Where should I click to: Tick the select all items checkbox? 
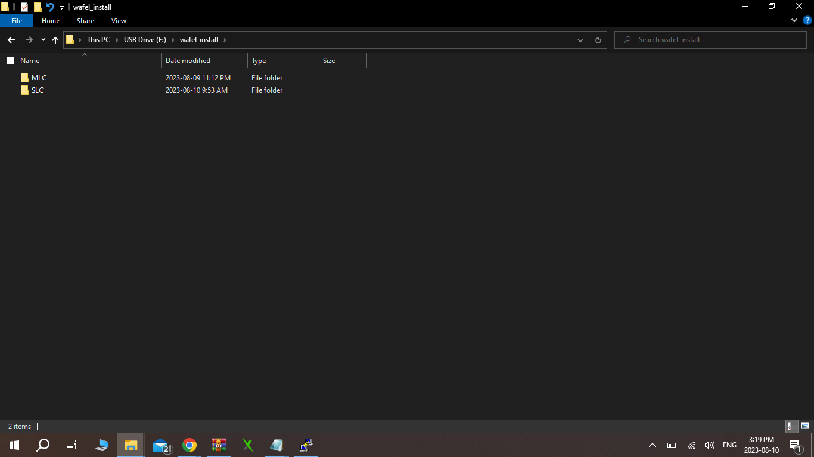point(10,61)
